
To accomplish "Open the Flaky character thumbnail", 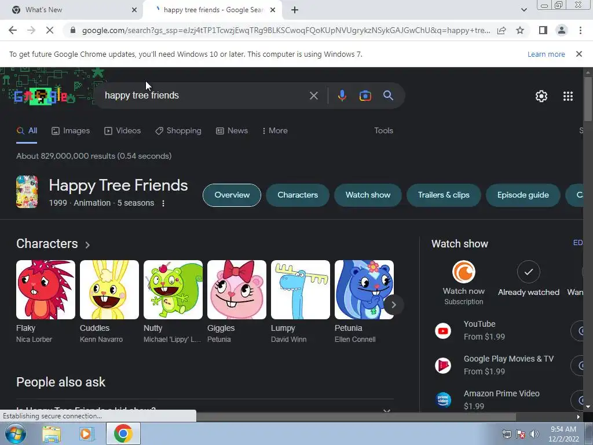I will point(45,290).
